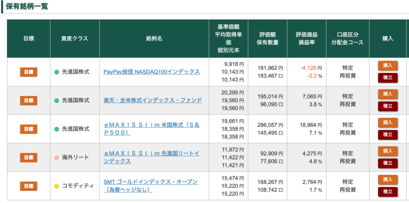Image resolution: width=409 pixels, height=203 pixels.
Task: Open 楽天・全米株式インデックス・ファンド link
Action: click(153, 100)
